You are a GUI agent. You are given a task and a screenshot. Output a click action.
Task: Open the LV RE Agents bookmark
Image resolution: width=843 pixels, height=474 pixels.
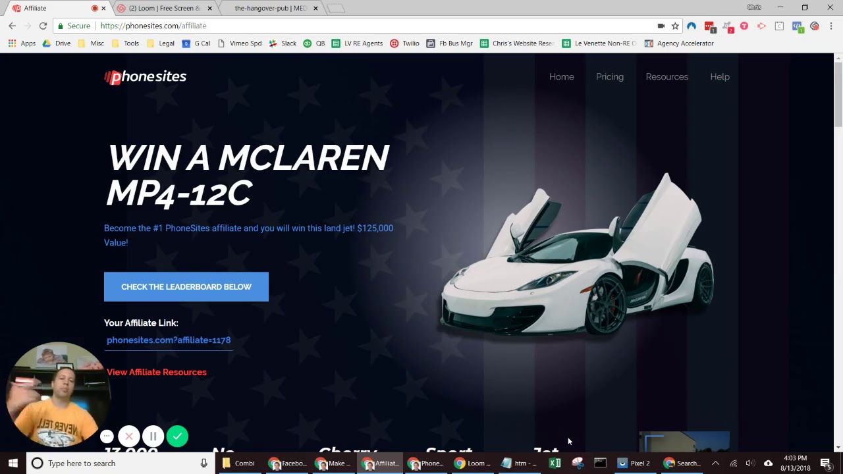click(x=357, y=43)
